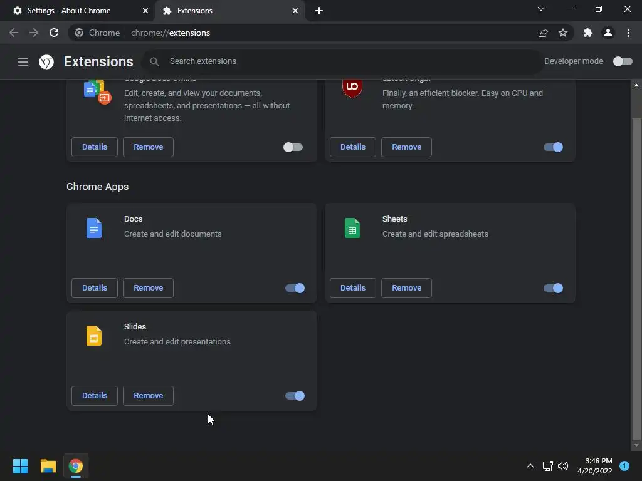Open File Explorer from the taskbar
The height and width of the screenshot is (481, 642).
coord(48,466)
